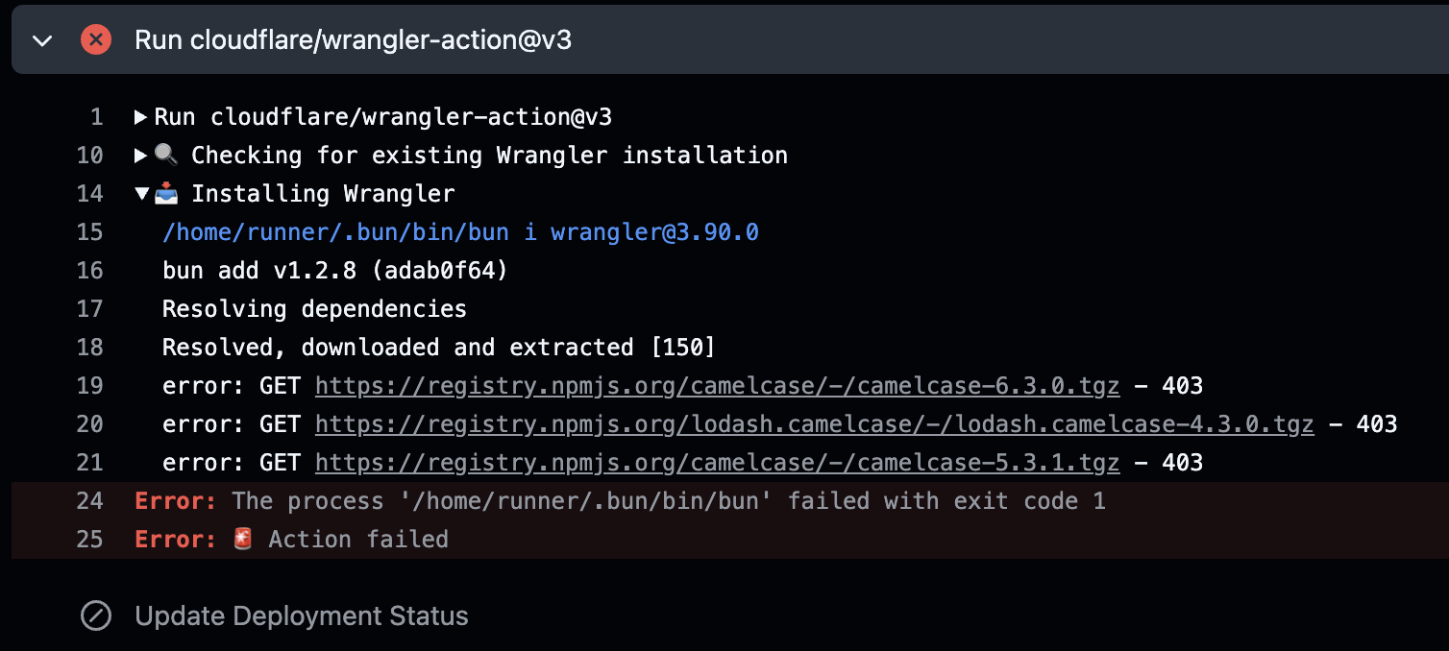Open the camelcase-5.3.1.tgz registry link
The width and height of the screenshot is (1449, 651).
[716, 462]
